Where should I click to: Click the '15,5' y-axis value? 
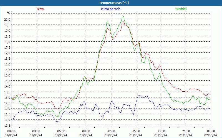tap(7, 70)
